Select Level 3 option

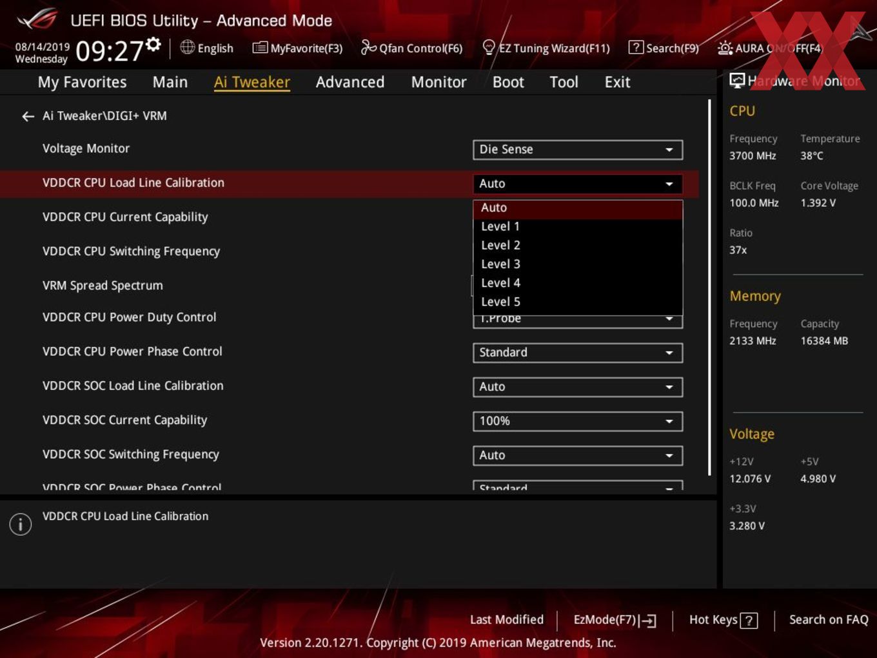(x=578, y=264)
